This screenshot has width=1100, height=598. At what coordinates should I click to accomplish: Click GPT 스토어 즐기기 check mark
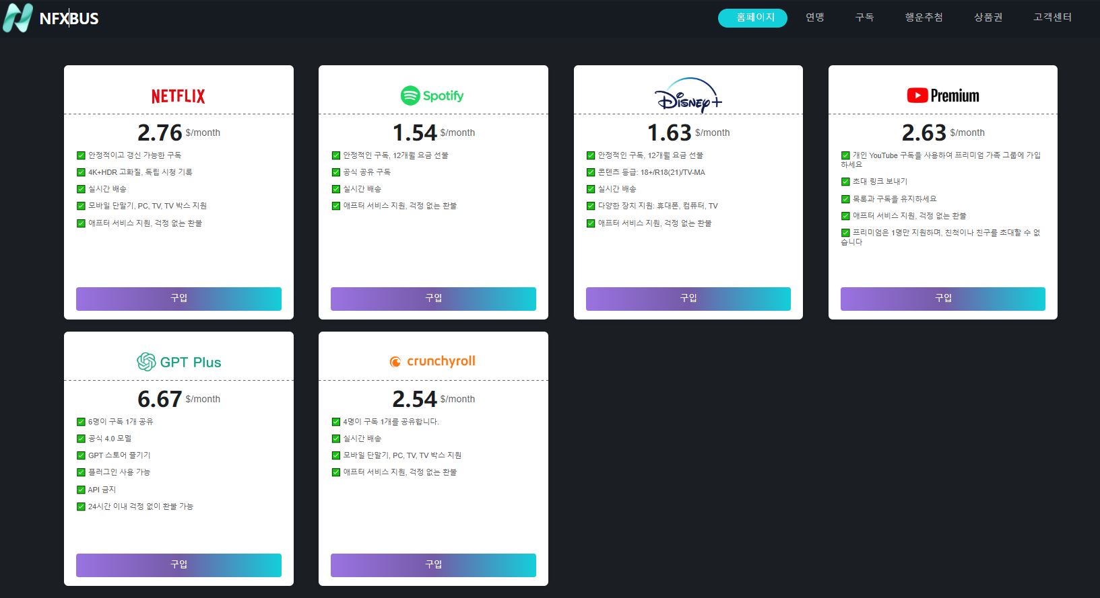[81, 455]
